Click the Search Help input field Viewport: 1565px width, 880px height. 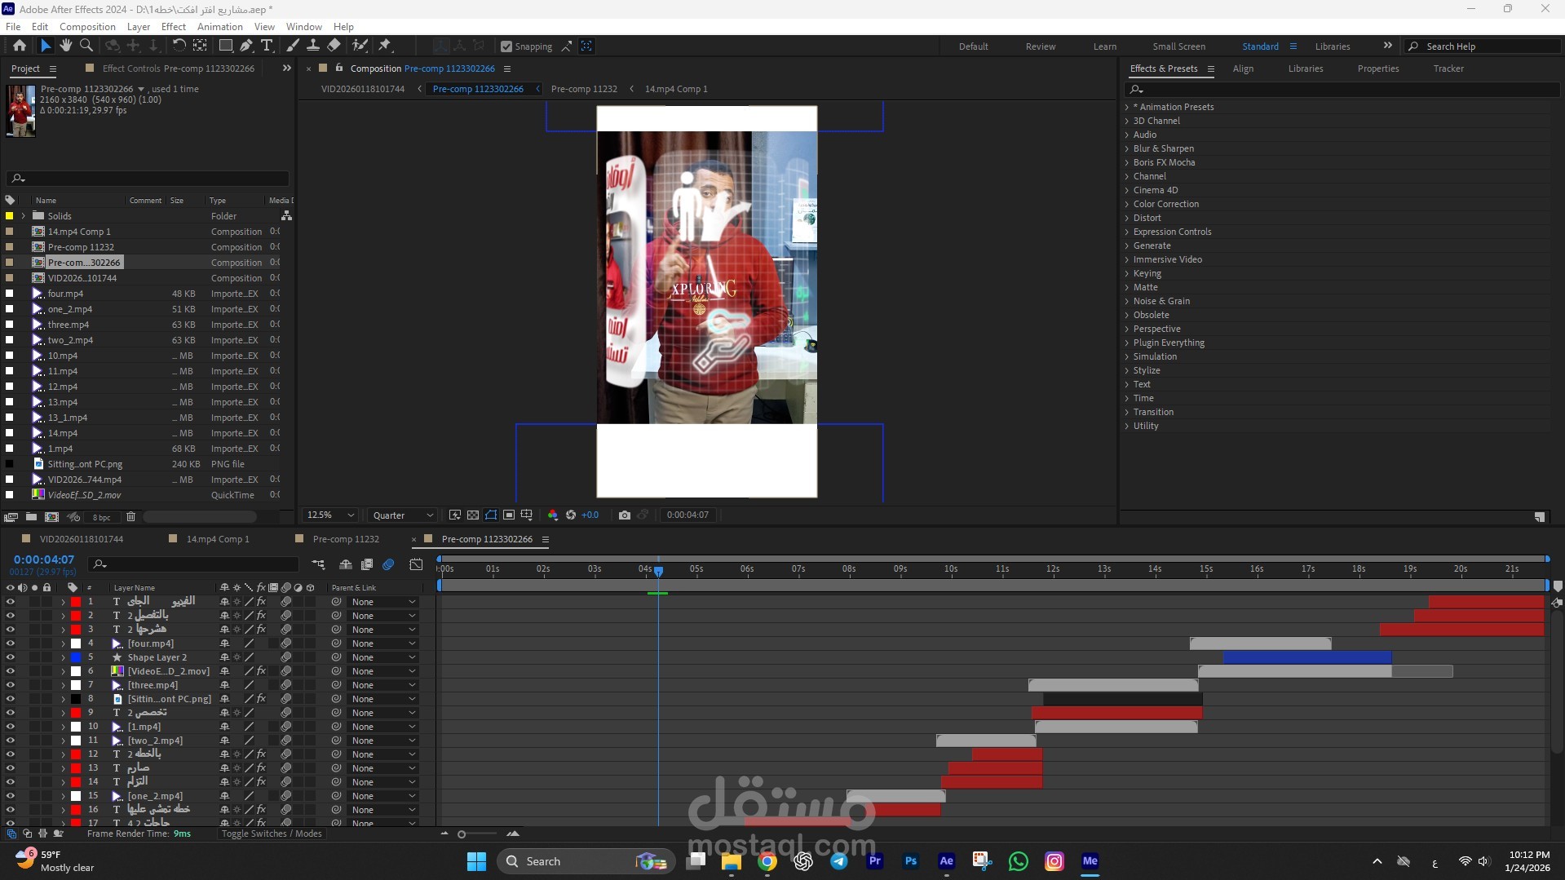pos(1483,46)
